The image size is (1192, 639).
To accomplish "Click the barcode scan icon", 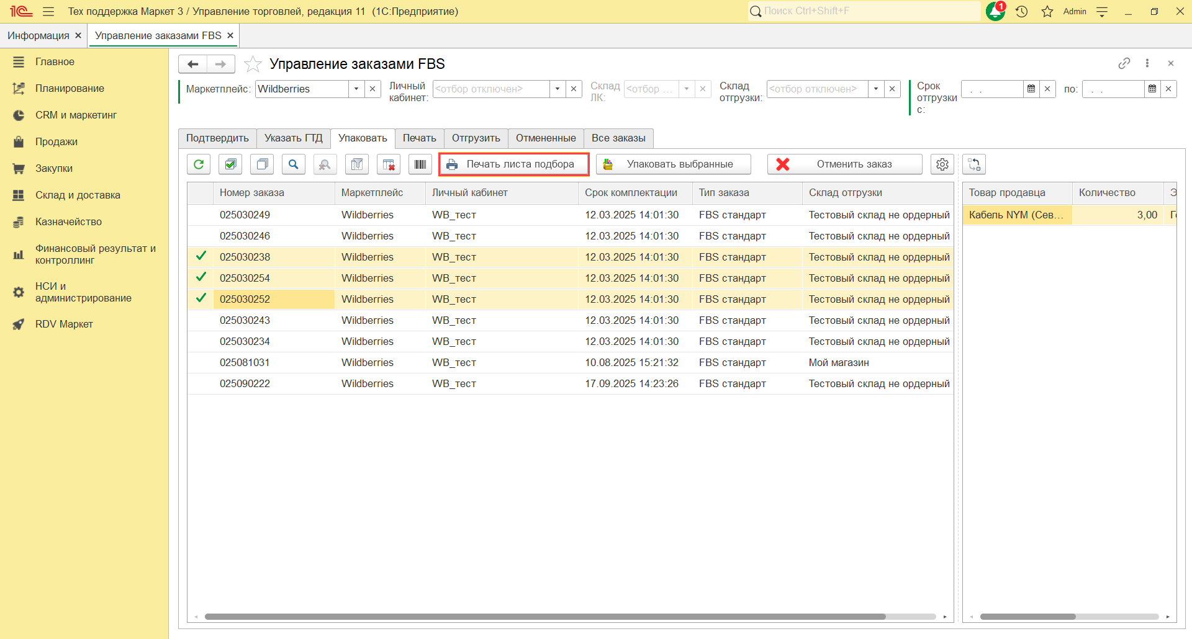I will coord(420,164).
